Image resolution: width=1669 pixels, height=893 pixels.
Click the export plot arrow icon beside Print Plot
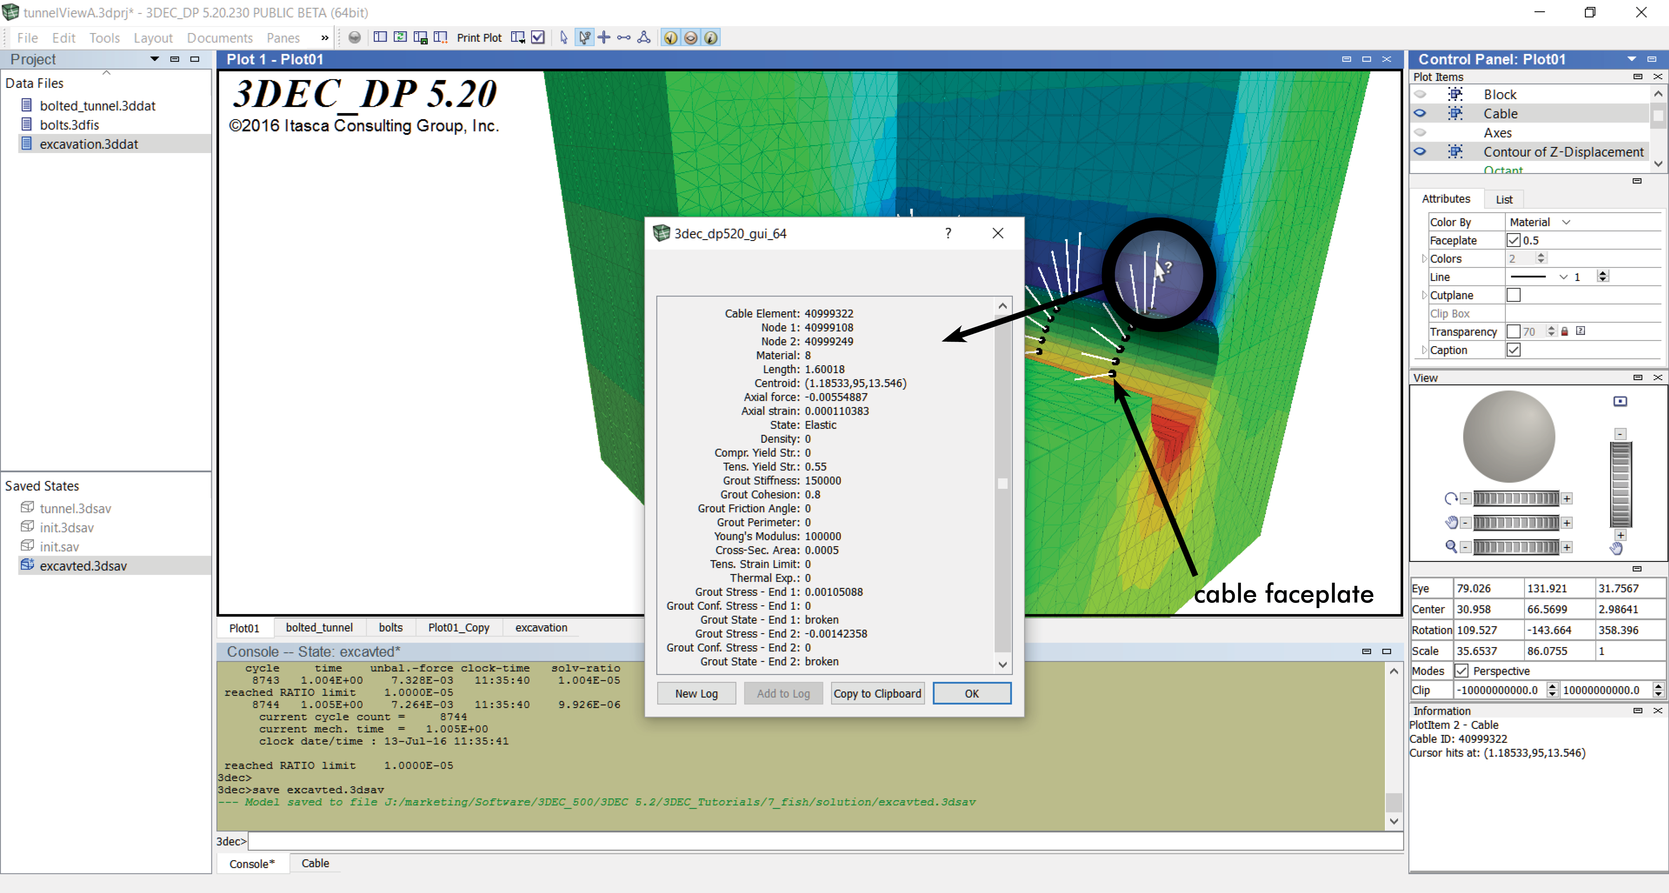coord(518,38)
